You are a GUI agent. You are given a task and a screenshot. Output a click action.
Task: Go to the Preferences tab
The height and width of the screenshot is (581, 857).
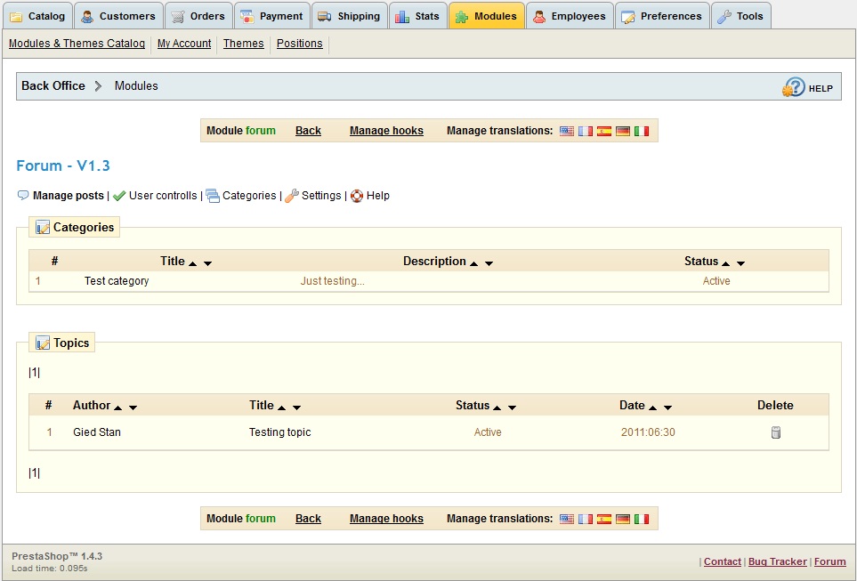coord(661,16)
